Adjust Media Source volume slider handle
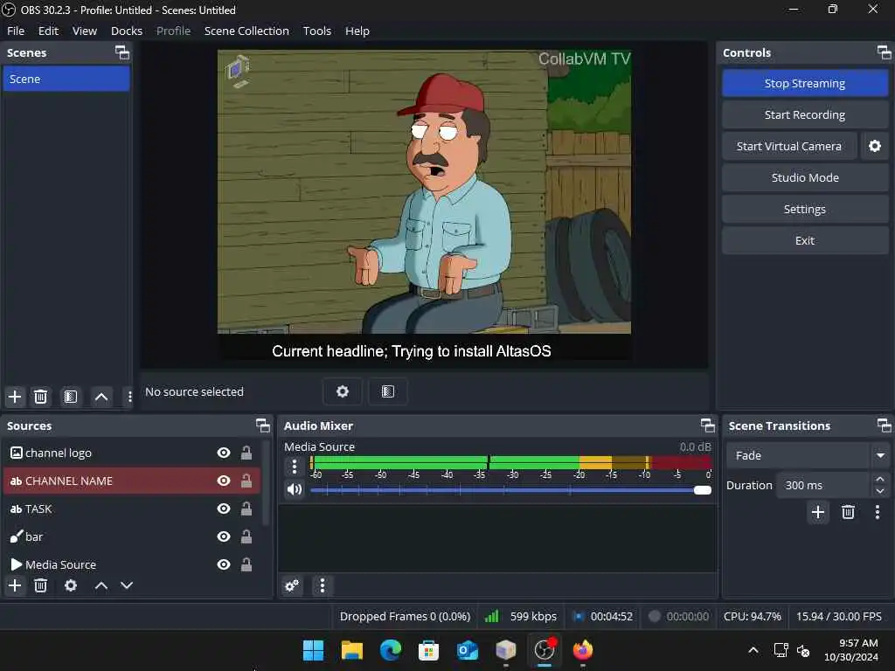The height and width of the screenshot is (671, 895). click(703, 490)
